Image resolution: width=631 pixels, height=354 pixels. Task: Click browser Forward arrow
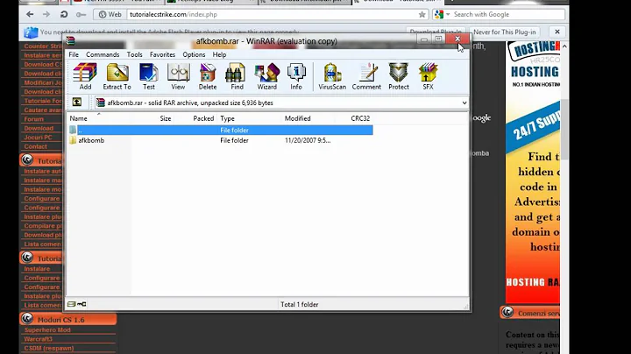click(x=46, y=15)
